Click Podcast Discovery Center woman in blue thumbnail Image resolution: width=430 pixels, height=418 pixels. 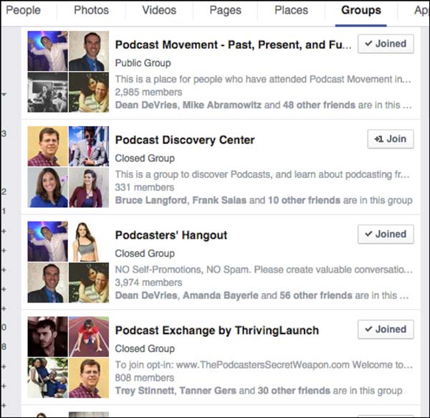click(47, 187)
